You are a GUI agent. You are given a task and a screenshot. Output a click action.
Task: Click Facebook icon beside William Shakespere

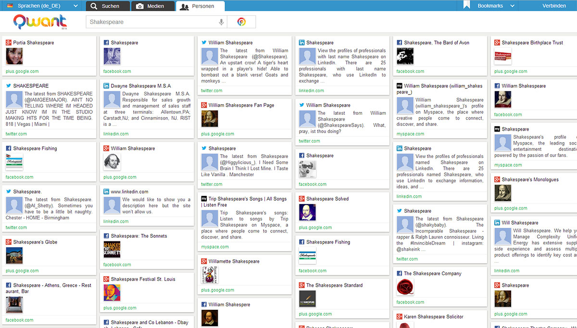204,304
